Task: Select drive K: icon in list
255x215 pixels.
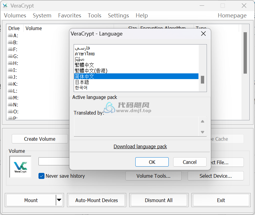Action: [x=11, y=84]
